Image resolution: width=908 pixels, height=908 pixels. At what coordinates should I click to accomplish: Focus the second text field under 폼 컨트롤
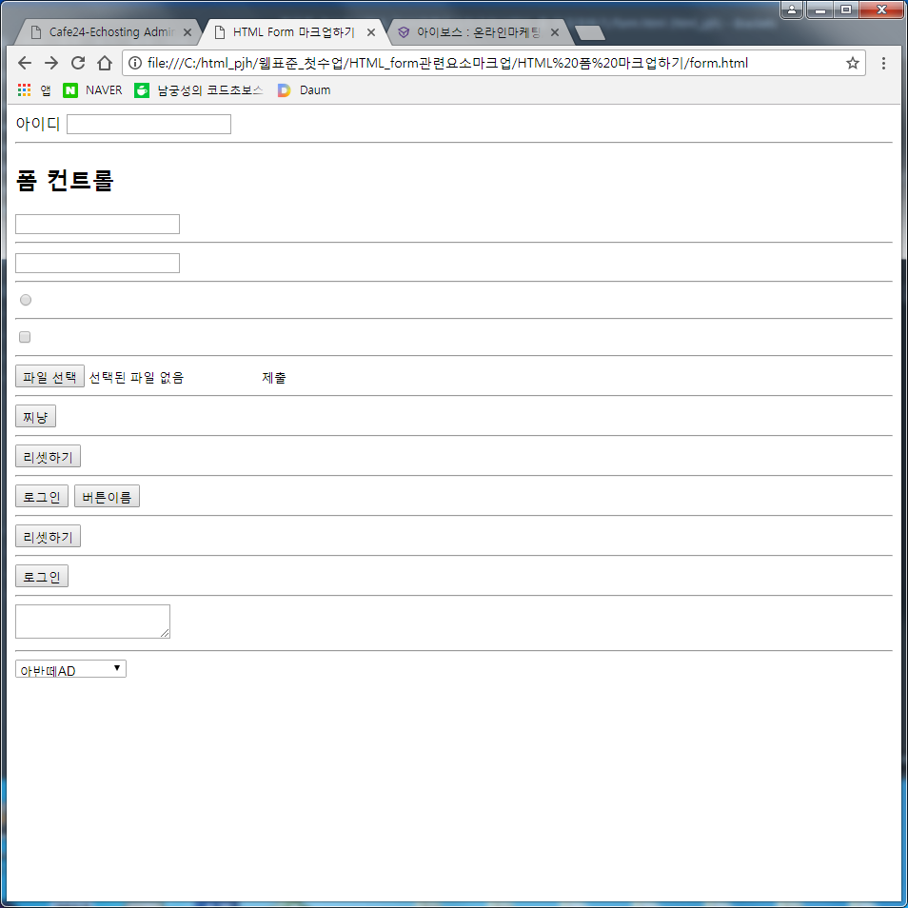pyautogui.click(x=97, y=263)
